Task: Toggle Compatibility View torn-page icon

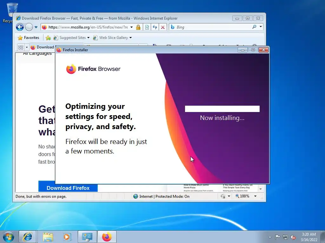Action: pos(147,27)
